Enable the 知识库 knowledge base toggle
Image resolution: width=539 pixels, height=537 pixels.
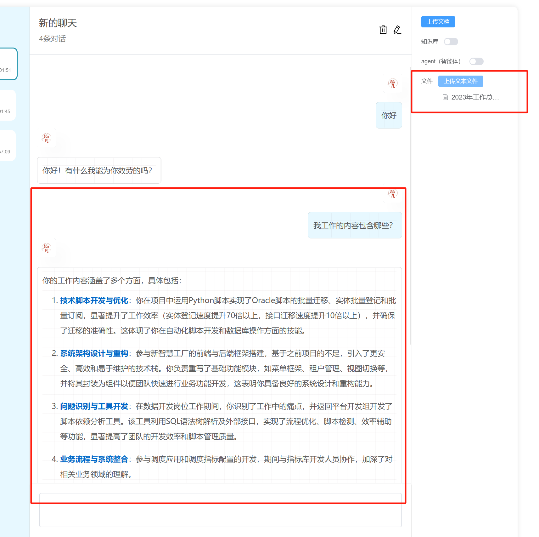pos(451,41)
